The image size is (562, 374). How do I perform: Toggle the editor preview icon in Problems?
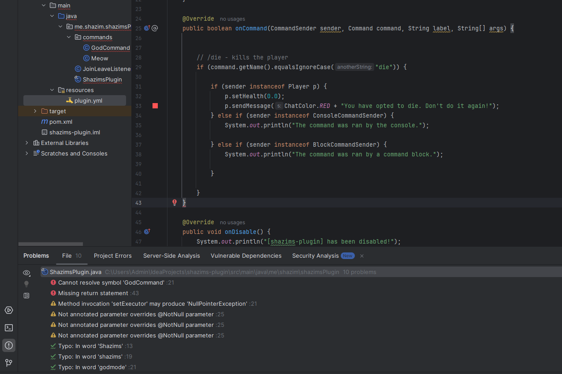26,296
